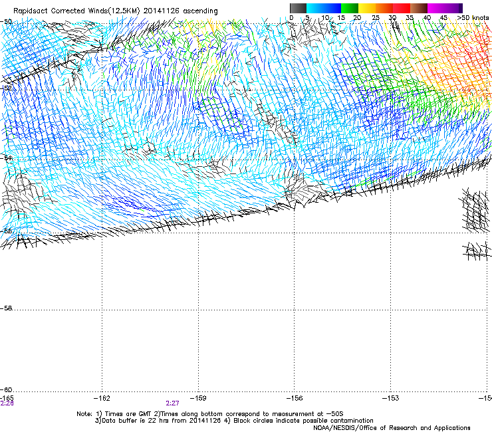Click the NOAA/NESDIS attribution text
Viewport: 492px width, 432px height.
click(x=392, y=428)
